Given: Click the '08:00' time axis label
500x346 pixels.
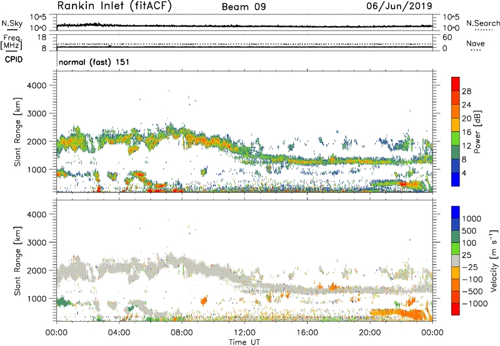Looking at the screenshot, I should point(182,333).
